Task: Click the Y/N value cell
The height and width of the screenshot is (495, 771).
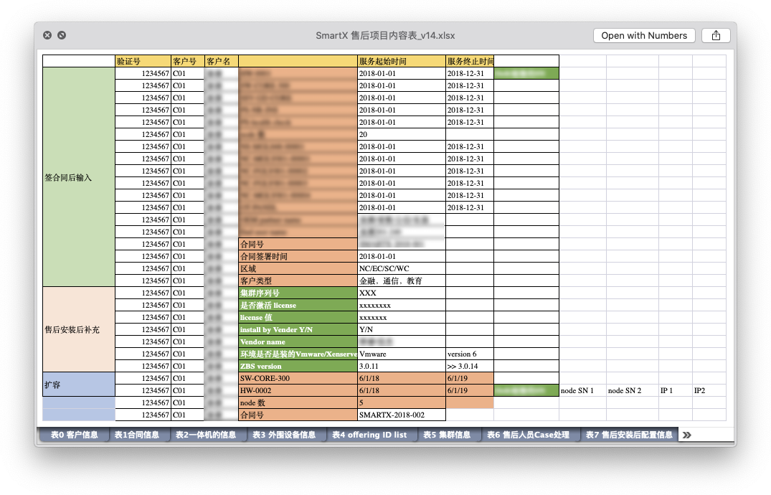Action: click(402, 330)
